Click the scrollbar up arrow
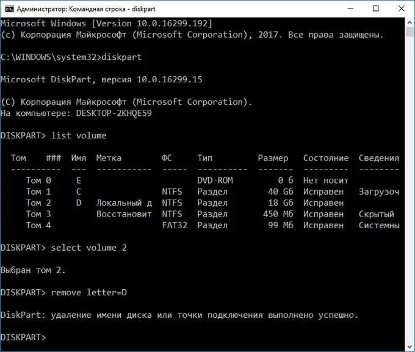415x352 pixels. (x=410, y=23)
